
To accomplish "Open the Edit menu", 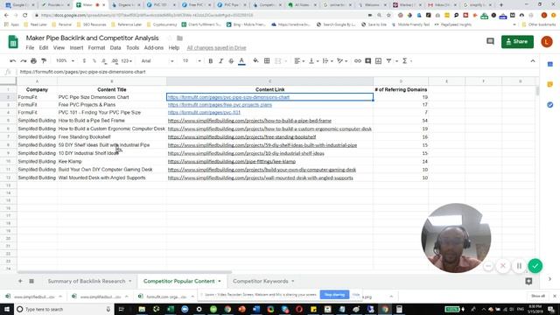I will pos(44,48).
